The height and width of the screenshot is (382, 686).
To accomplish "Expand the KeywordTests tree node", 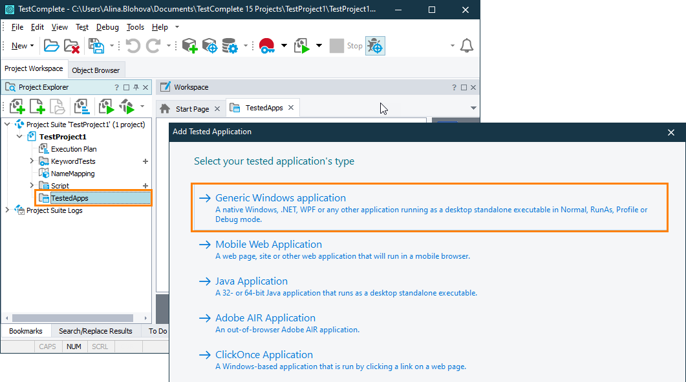I will pyautogui.click(x=30, y=161).
